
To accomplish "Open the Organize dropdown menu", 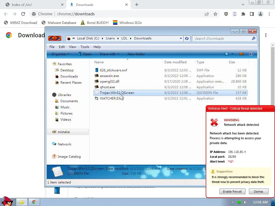I will pos(60,54).
